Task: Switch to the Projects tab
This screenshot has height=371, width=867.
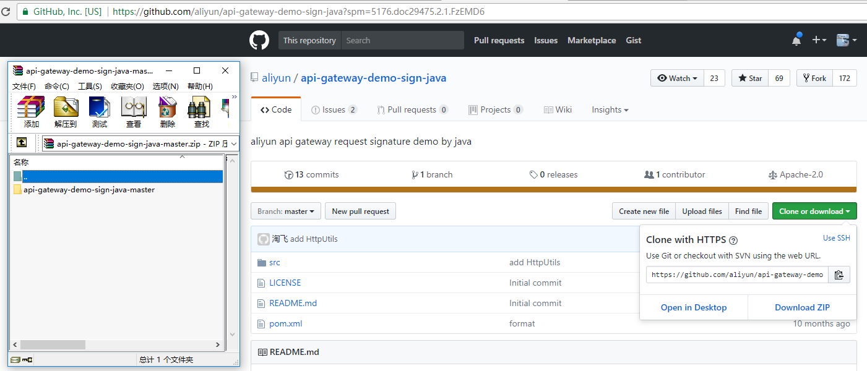Action: point(496,109)
